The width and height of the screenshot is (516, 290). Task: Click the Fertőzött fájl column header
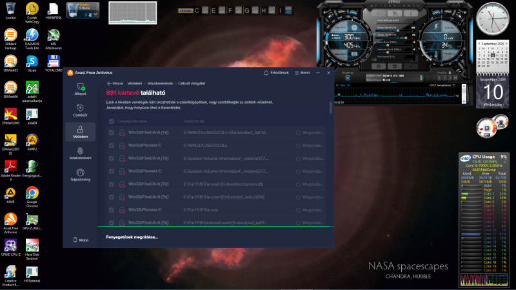194,121
